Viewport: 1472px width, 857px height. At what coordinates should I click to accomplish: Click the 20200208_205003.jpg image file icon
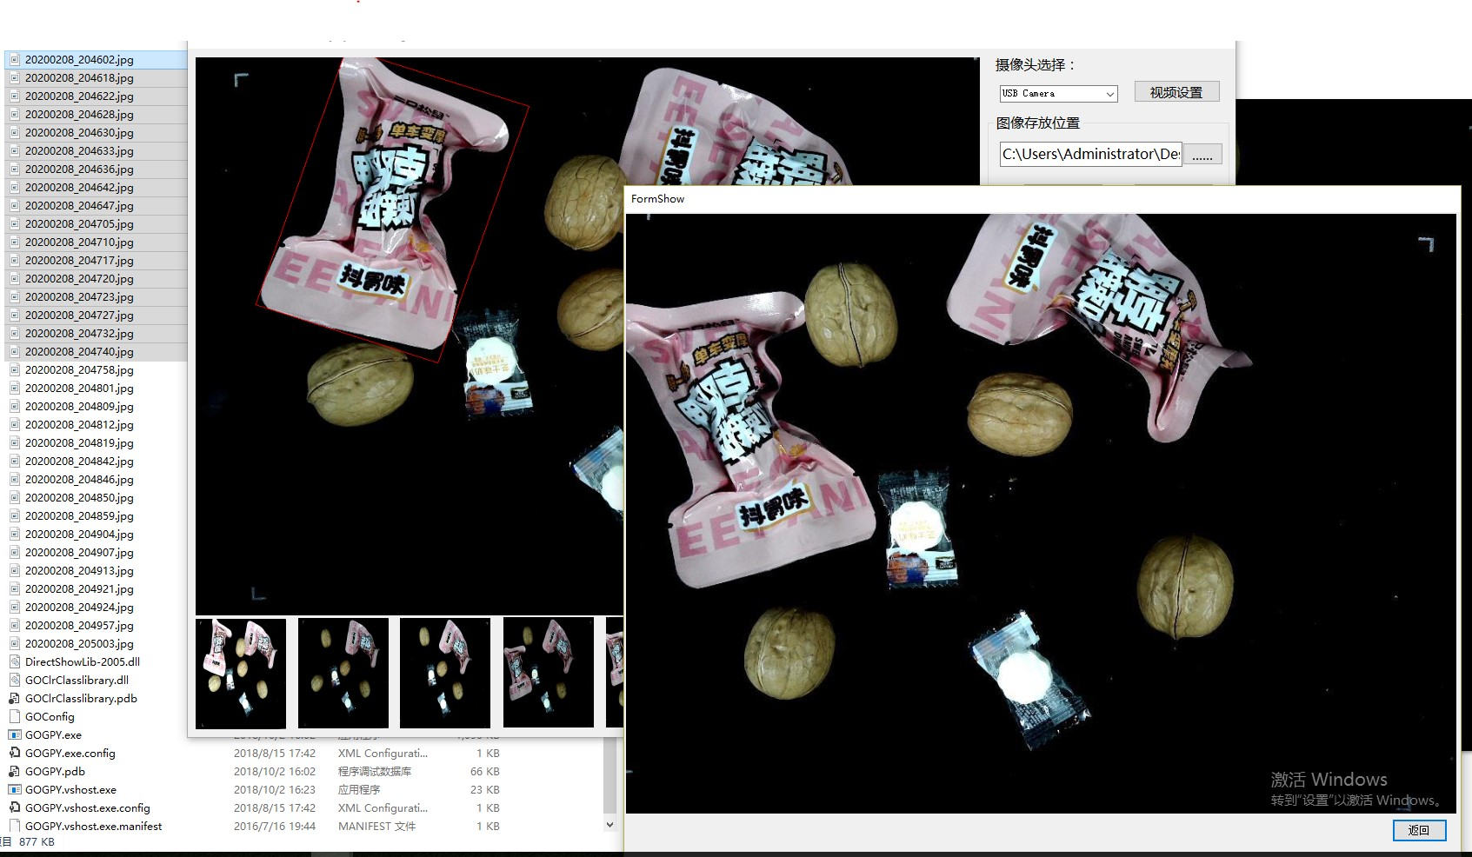(14, 643)
